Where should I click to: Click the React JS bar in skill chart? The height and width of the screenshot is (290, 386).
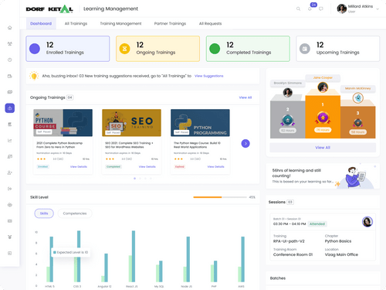pos(134,256)
